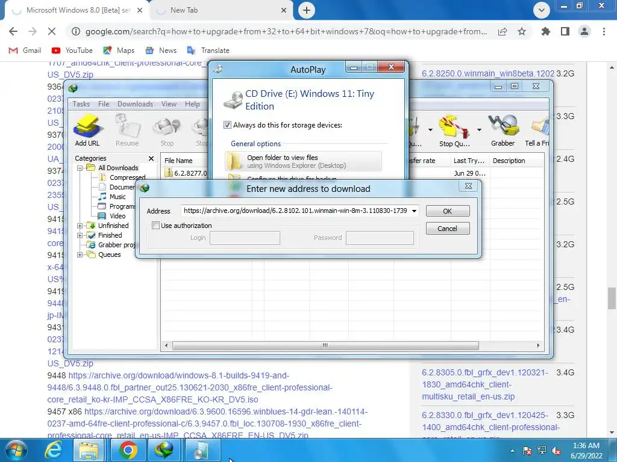Click OK in the new address dialog
This screenshot has height=462, width=617.
[448, 211]
